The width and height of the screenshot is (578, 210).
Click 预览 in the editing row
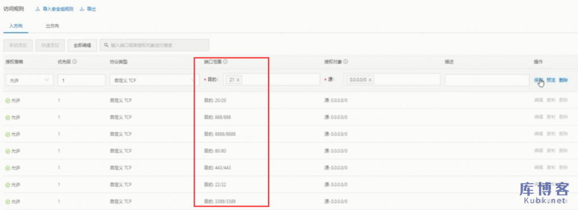tap(551, 80)
